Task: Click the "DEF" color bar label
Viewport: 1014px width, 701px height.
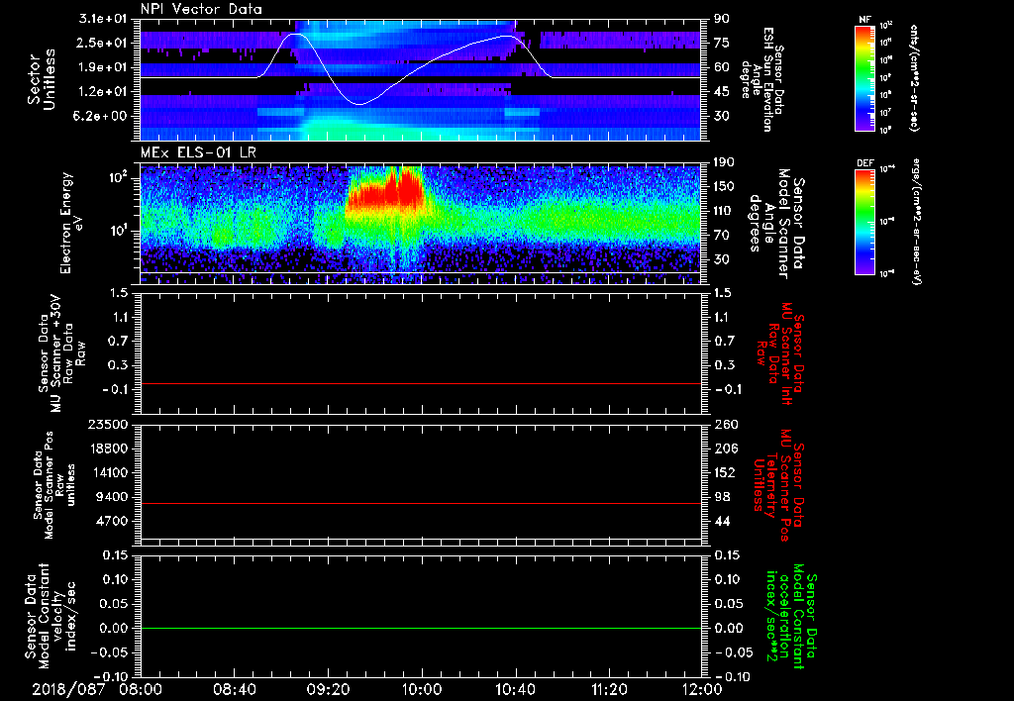Action: [x=864, y=163]
